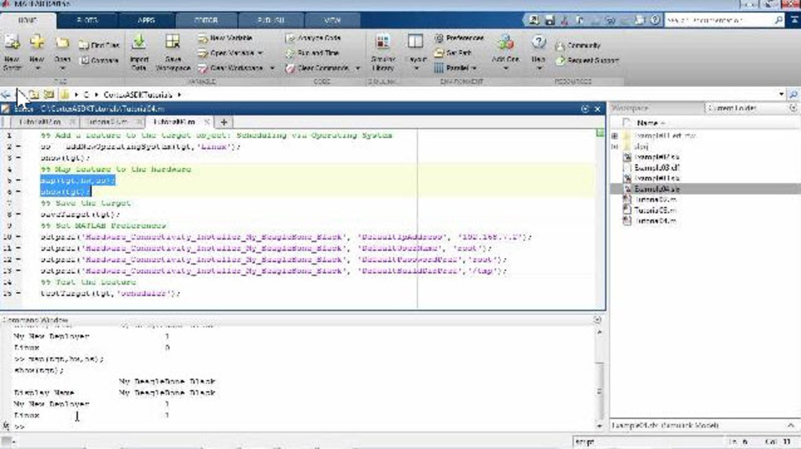Open the Simulink Library

tap(382, 44)
